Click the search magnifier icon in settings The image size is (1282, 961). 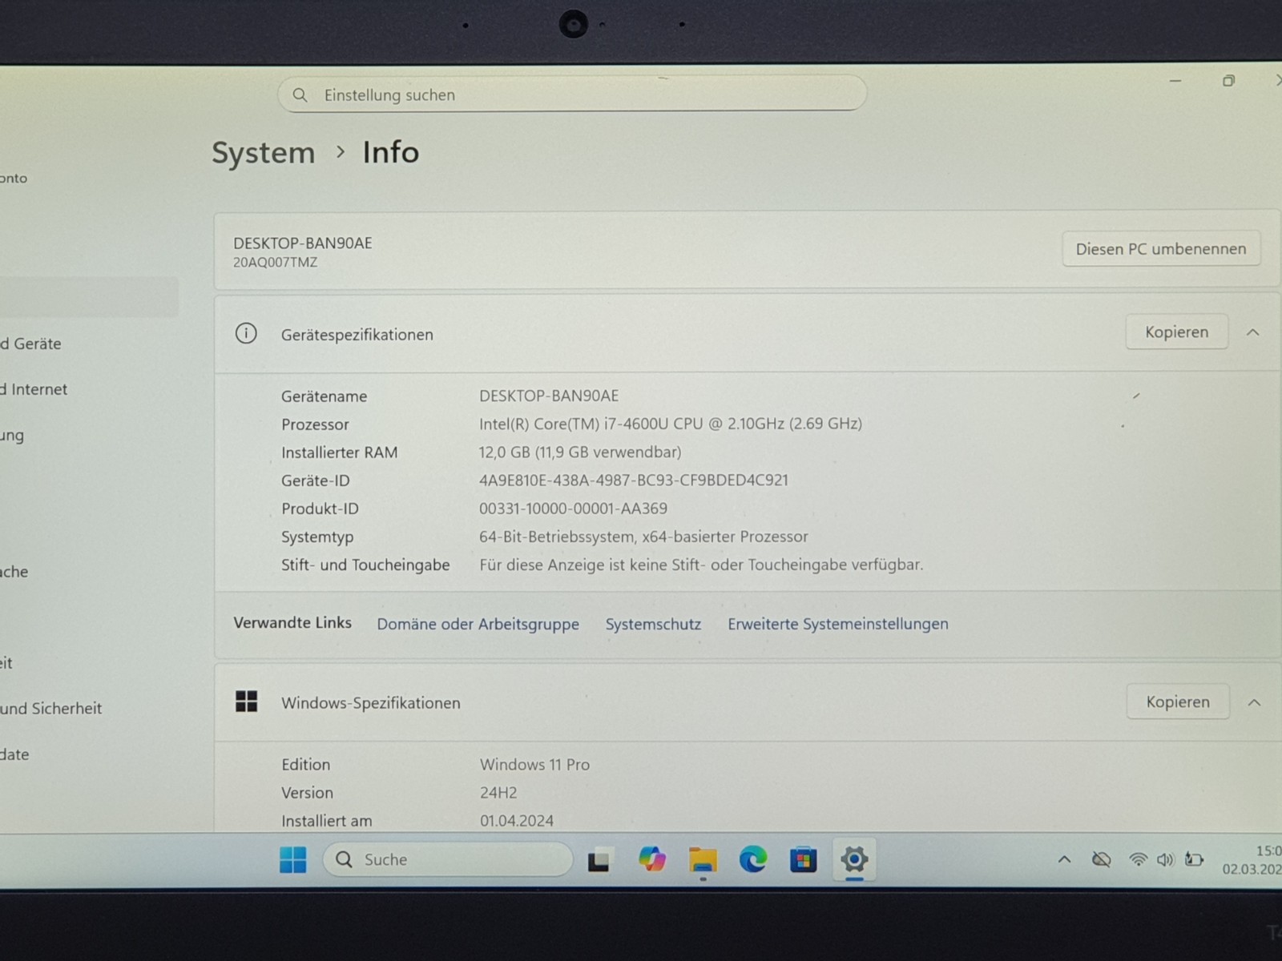click(x=300, y=94)
